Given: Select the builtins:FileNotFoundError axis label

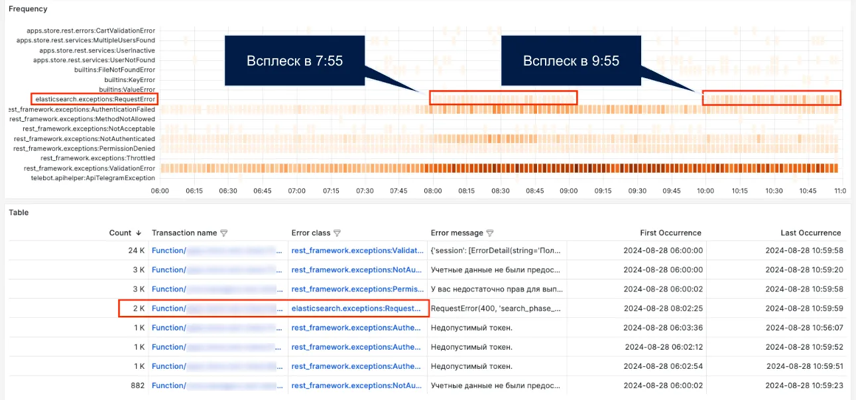Looking at the screenshot, I should point(115,70).
